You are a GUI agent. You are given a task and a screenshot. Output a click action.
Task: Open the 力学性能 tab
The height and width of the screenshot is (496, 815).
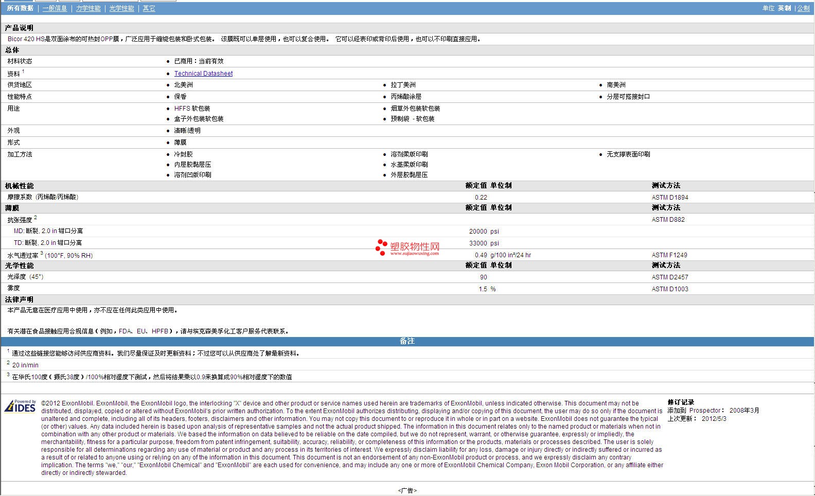pos(88,8)
